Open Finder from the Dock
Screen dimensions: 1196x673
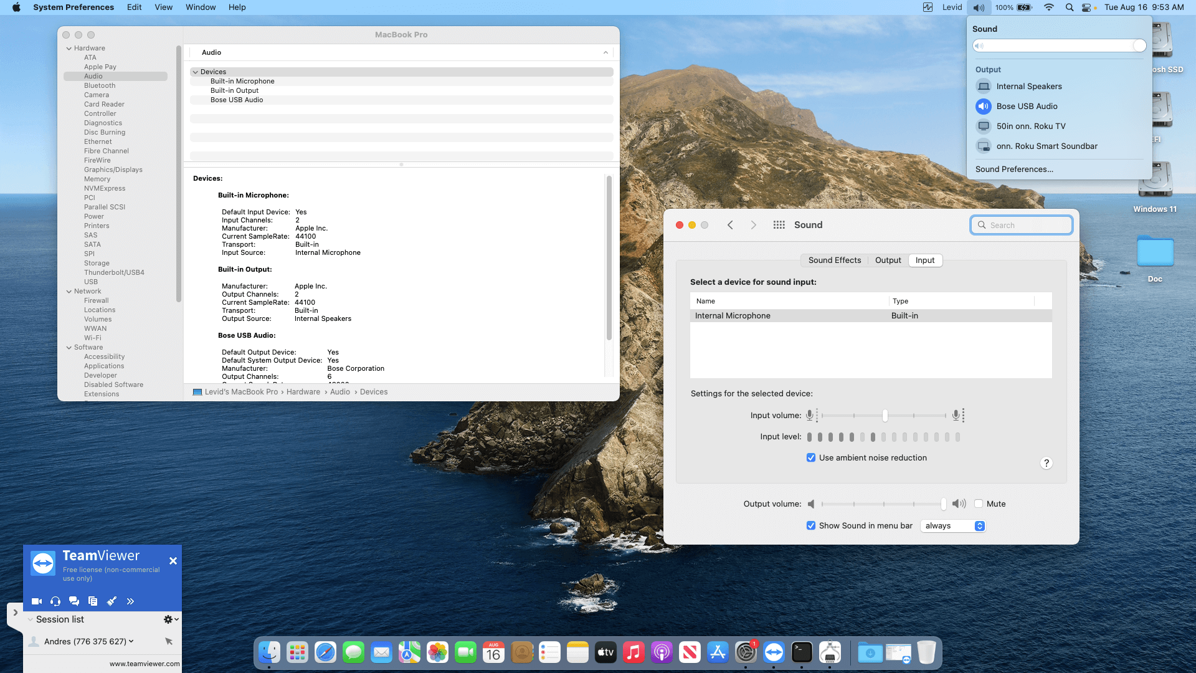click(269, 652)
